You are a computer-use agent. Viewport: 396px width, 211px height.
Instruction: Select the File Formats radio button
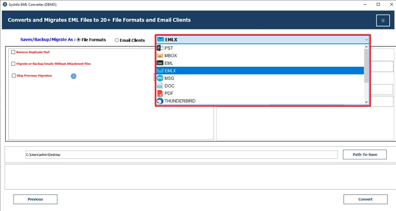[79, 40]
